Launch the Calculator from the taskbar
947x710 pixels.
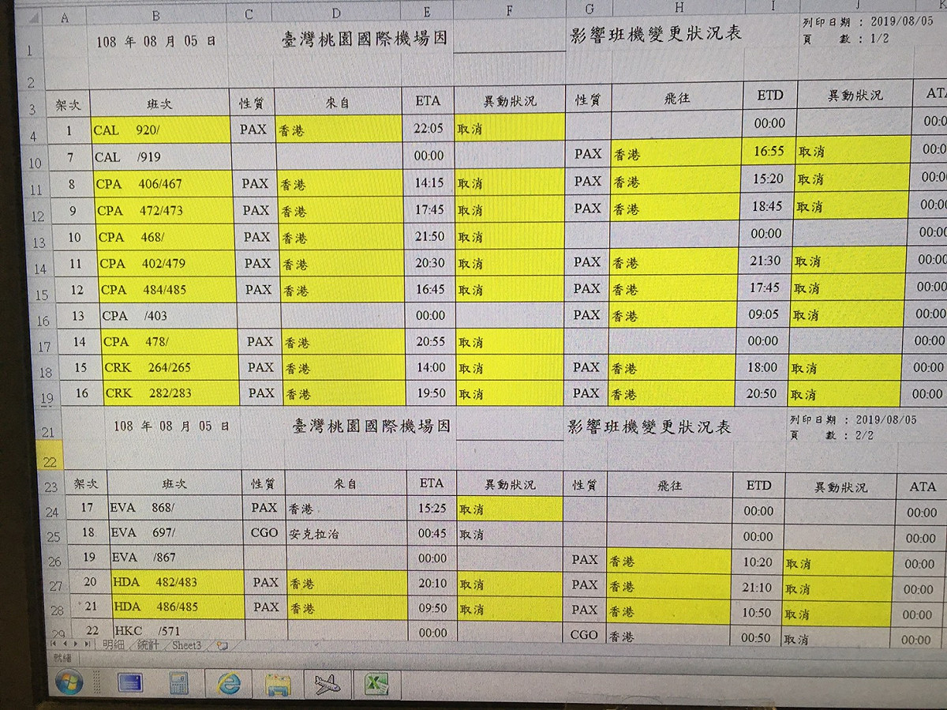click(179, 683)
